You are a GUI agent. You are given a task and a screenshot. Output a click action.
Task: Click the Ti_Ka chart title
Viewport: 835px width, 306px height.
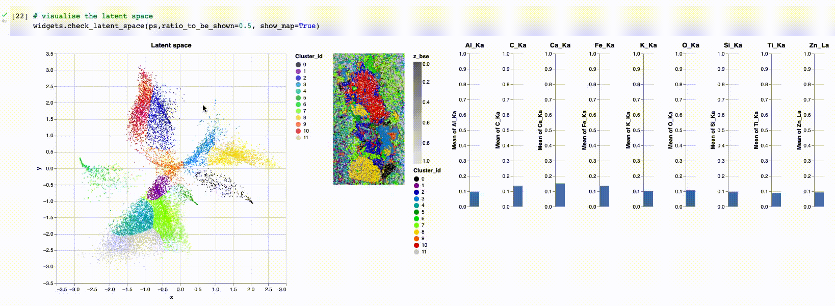(x=776, y=45)
